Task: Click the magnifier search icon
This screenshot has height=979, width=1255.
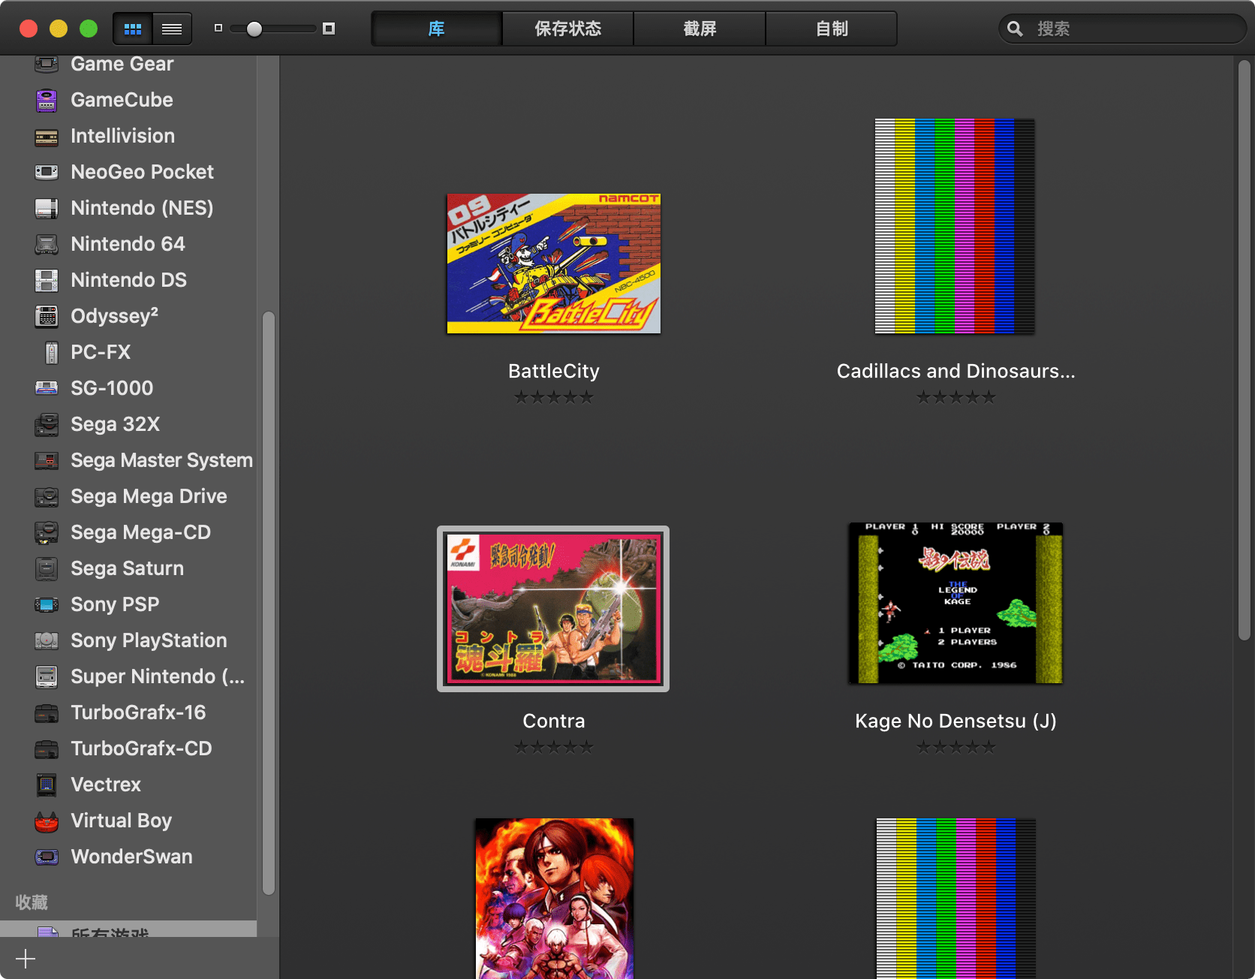Action: (x=1015, y=29)
